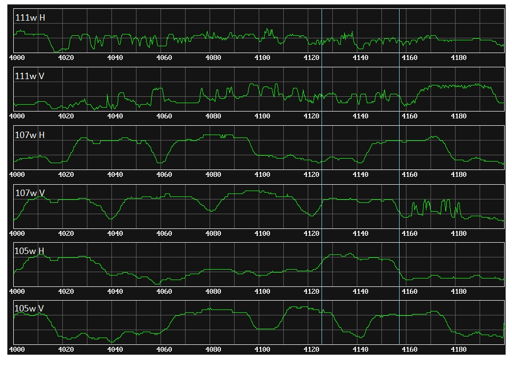Click the 4000 tick label under 111w H

[x=17, y=58]
